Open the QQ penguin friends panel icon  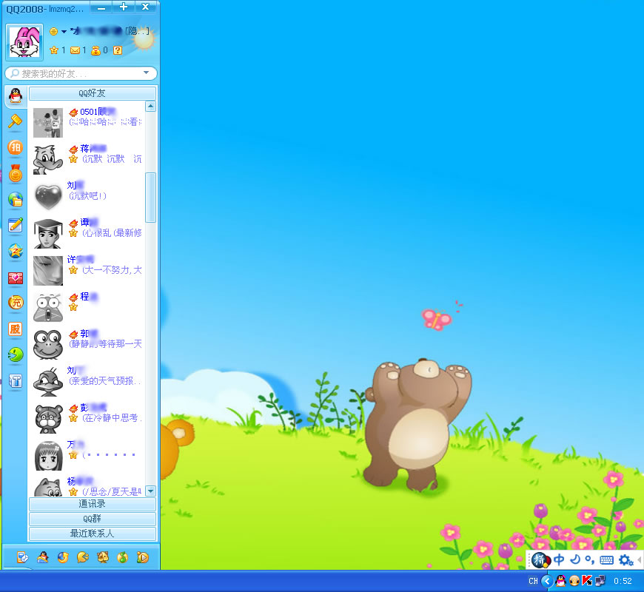(x=16, y=95)
